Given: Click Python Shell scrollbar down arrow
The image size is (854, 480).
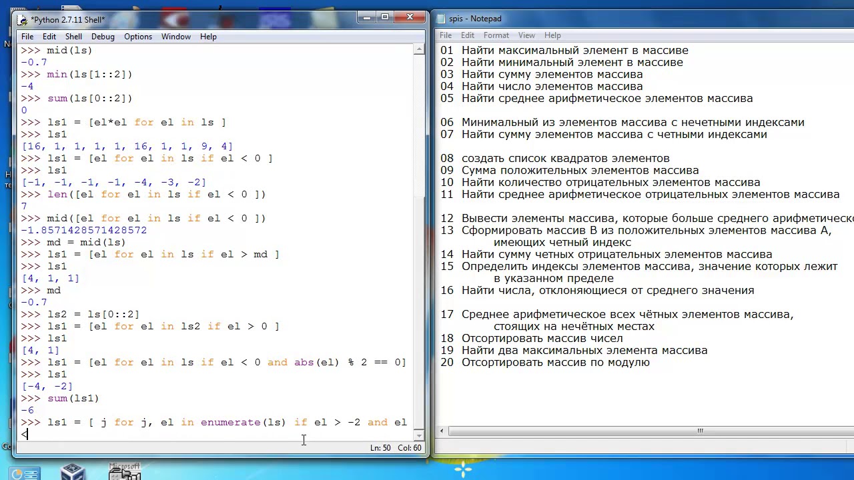Looking at the screenshot, I should tap(419, 436).
